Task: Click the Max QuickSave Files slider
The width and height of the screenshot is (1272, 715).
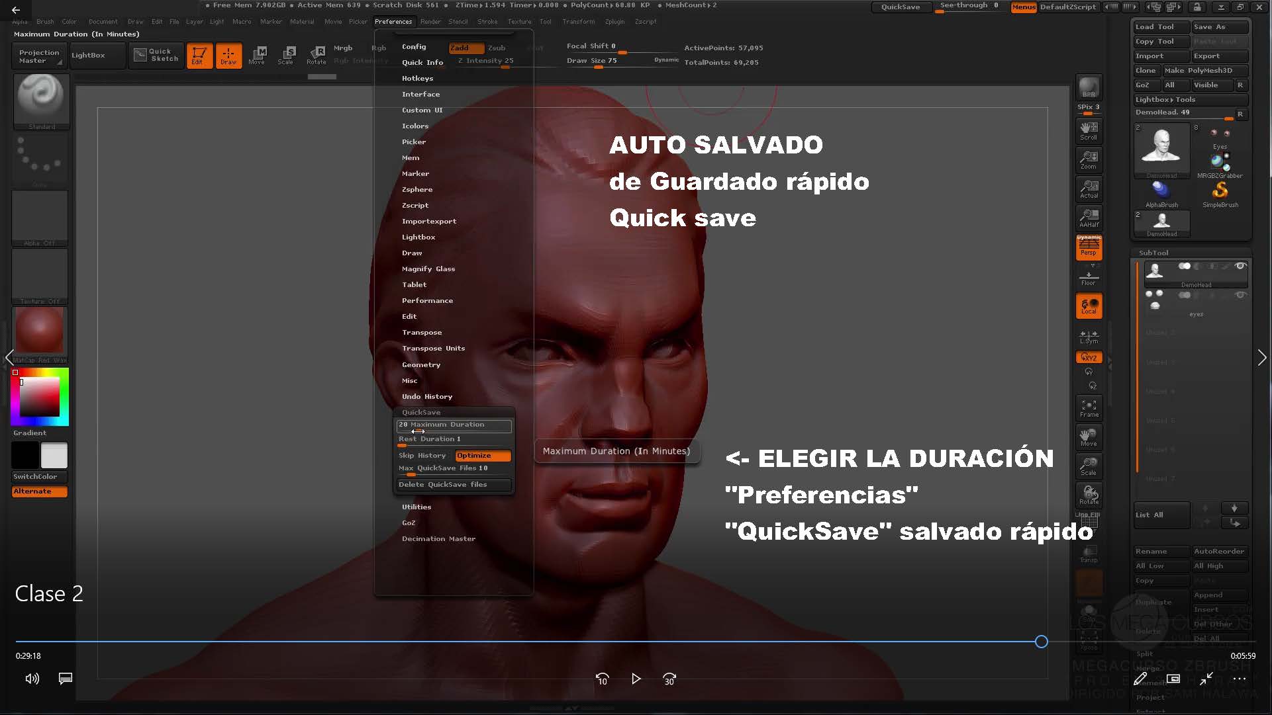Action: pos(454,469)
